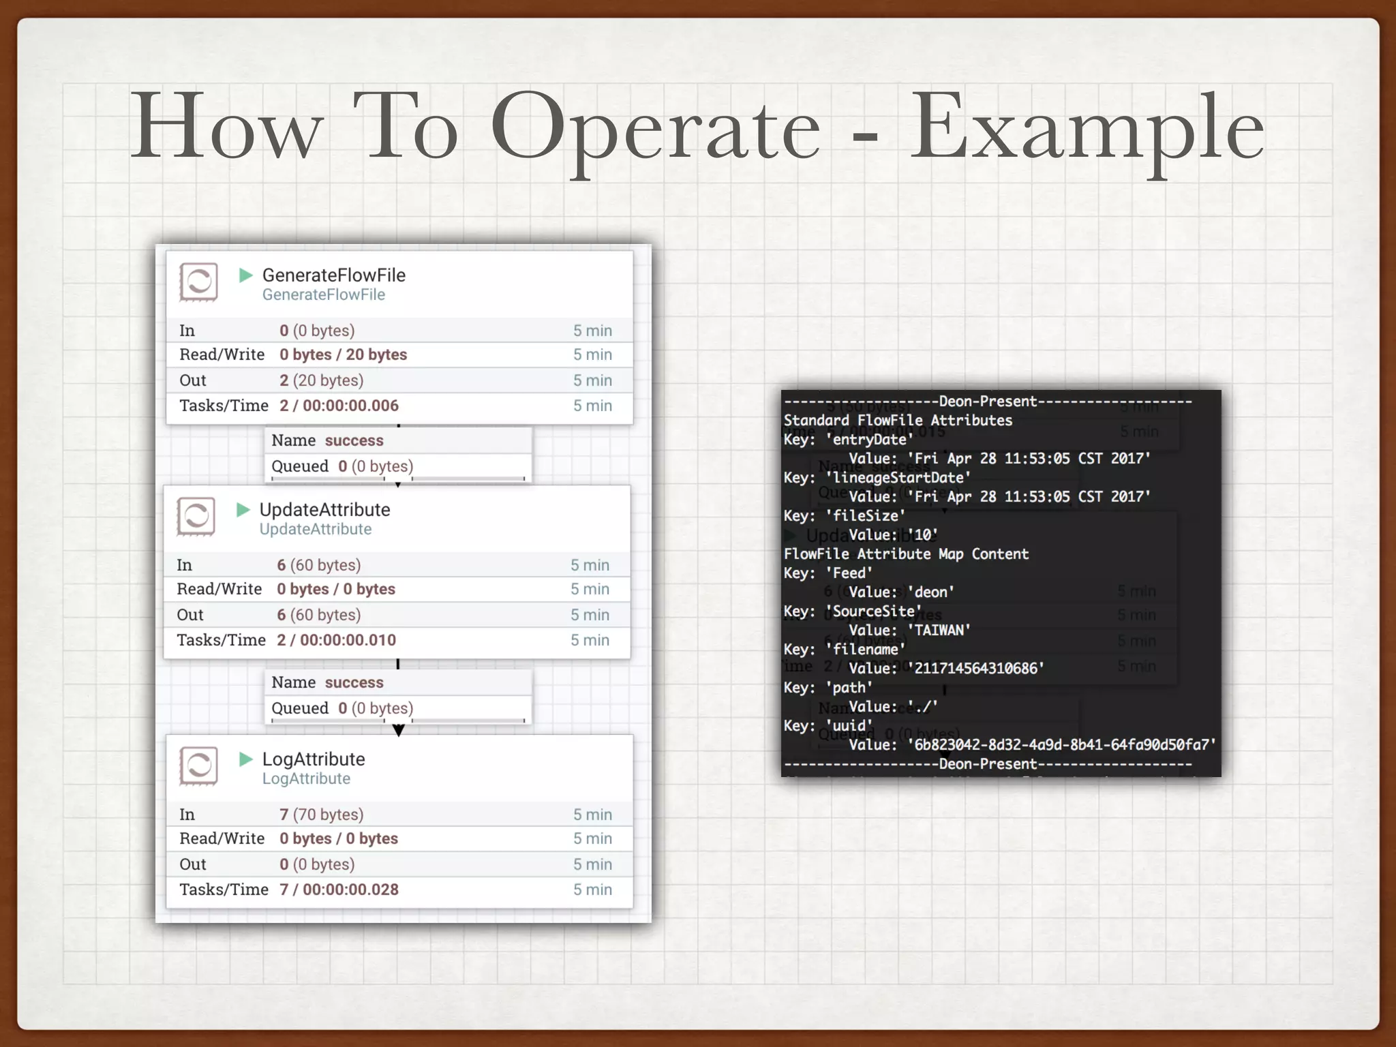
Task: Click the UpdateAttribute processor icon
Action: [x=196, y=516]
